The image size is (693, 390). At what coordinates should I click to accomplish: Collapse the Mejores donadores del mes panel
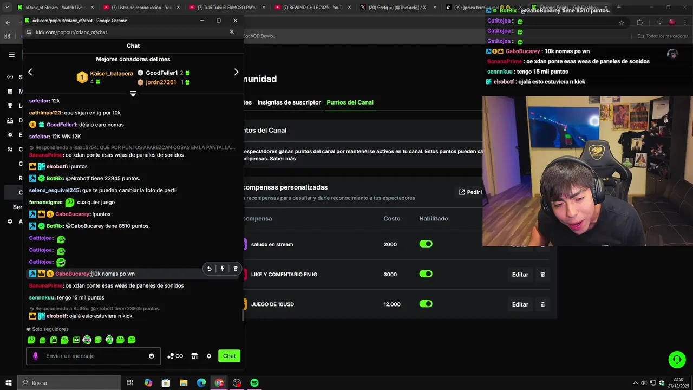click(x=133, y=94)
